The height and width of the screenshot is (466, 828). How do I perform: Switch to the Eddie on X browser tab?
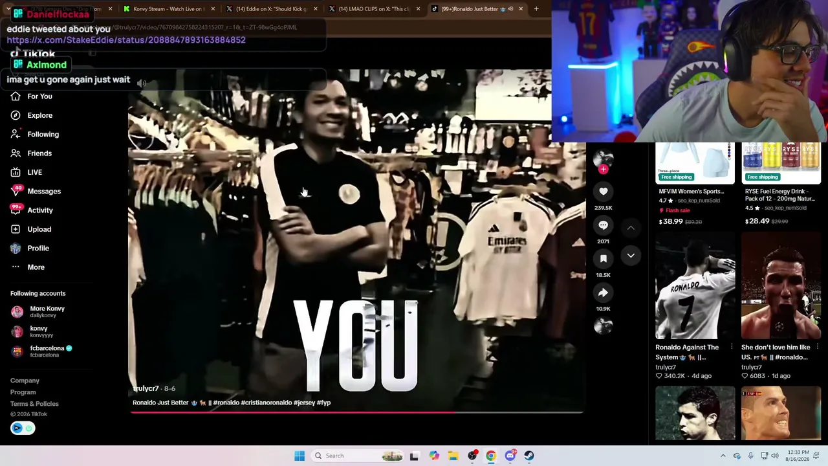click(x=270, y=9)
